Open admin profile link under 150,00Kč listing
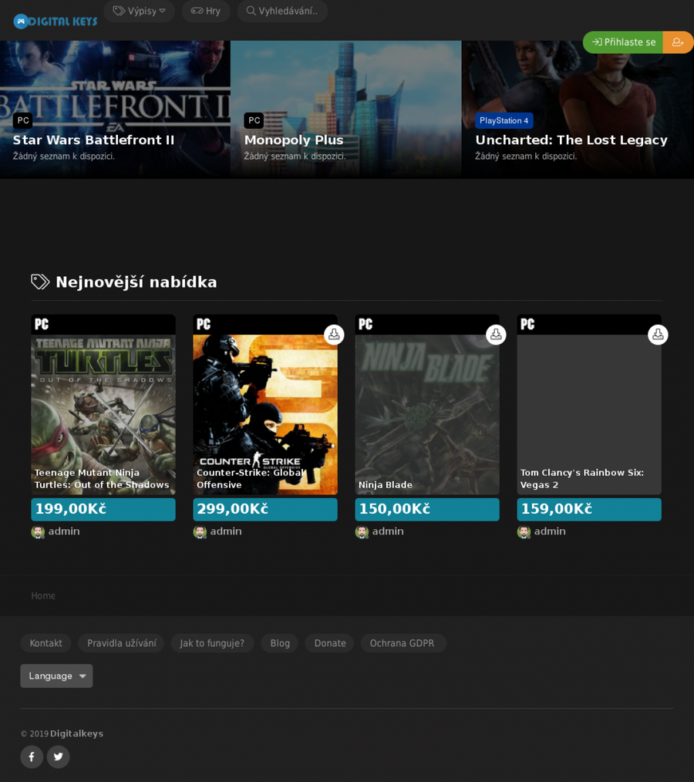694x782 pixels. pyautogui.click(x=388, y=531)
